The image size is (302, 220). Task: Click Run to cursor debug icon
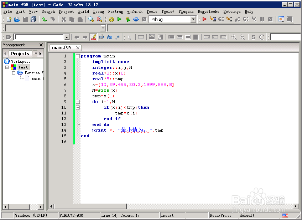pyautogui.click(x=213, y=19)
